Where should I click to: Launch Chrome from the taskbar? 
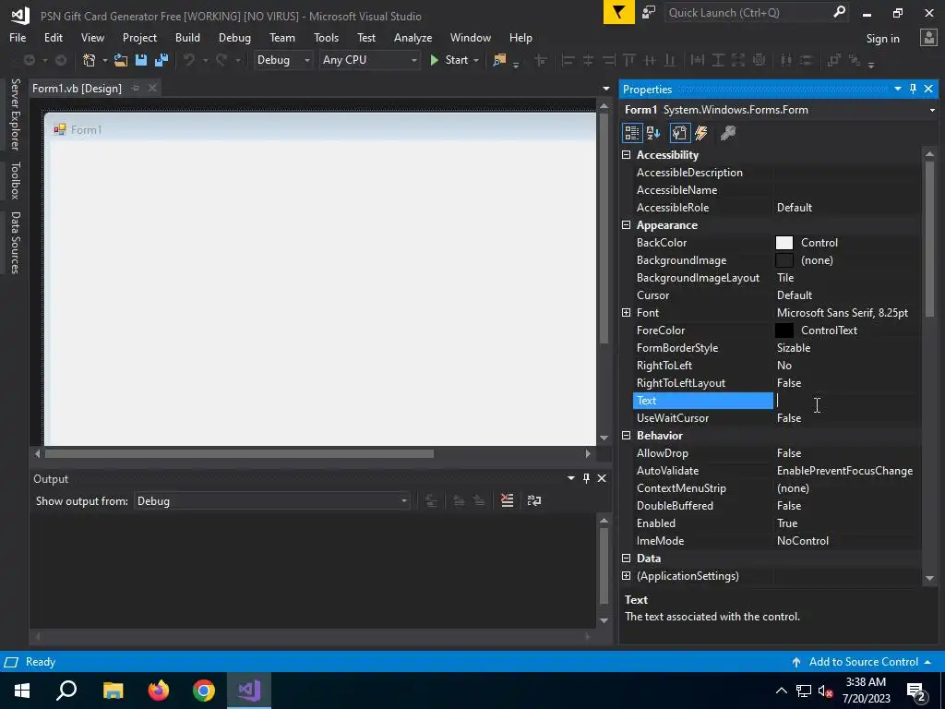204,691
